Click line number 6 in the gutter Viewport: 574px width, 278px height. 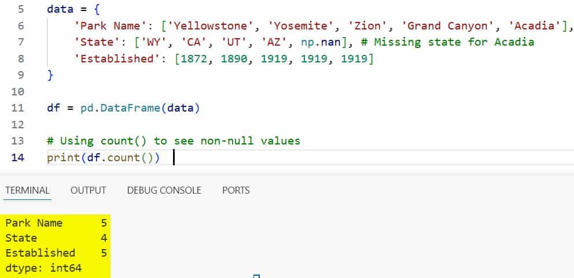(x=20, y=25)
